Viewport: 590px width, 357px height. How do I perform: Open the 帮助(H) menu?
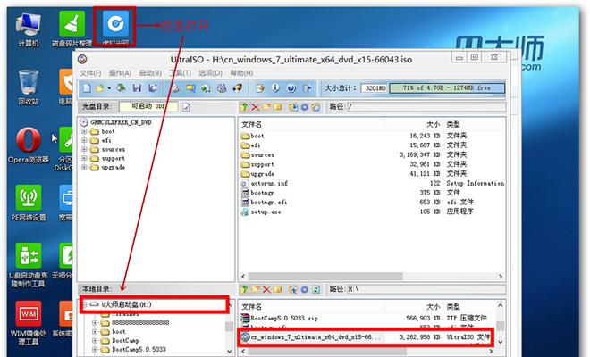pos(241,73)
